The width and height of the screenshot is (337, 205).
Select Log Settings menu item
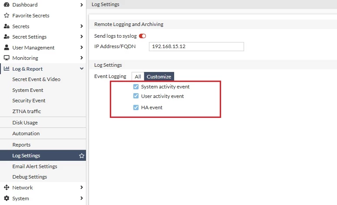[x=43, y=156]
